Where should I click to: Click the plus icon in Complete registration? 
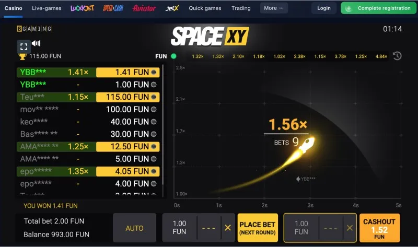point(349,8)
